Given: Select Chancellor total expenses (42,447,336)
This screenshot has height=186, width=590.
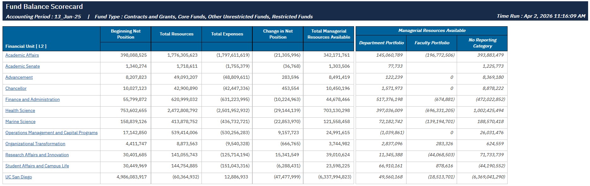Looking at the screenshot, I should point(236,88).
